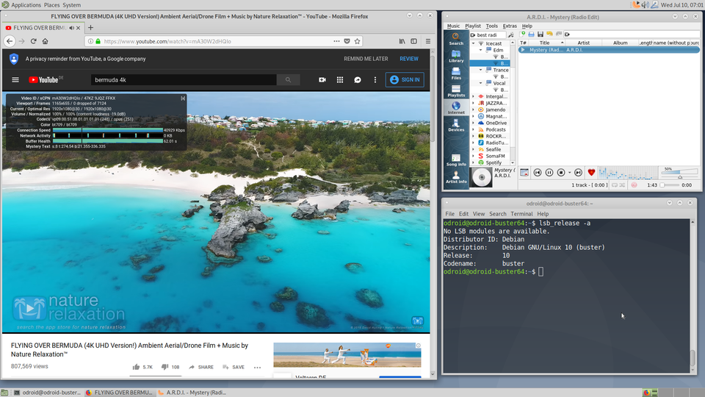Click the YouTube SIGN IN button
This screenshot has width=705, height=397.
tap(405, 79)
